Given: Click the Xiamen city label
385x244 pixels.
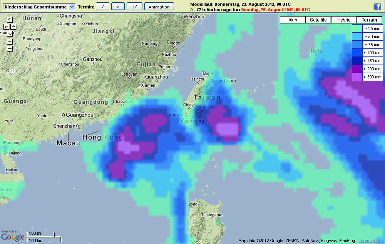Looking at the screenshot, I should (148, 85).
